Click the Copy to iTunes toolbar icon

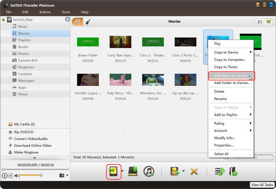click(x=149, y=171)
